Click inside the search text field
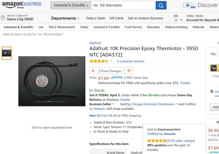Viewport: 219px width, 154px height. point(123,5)
